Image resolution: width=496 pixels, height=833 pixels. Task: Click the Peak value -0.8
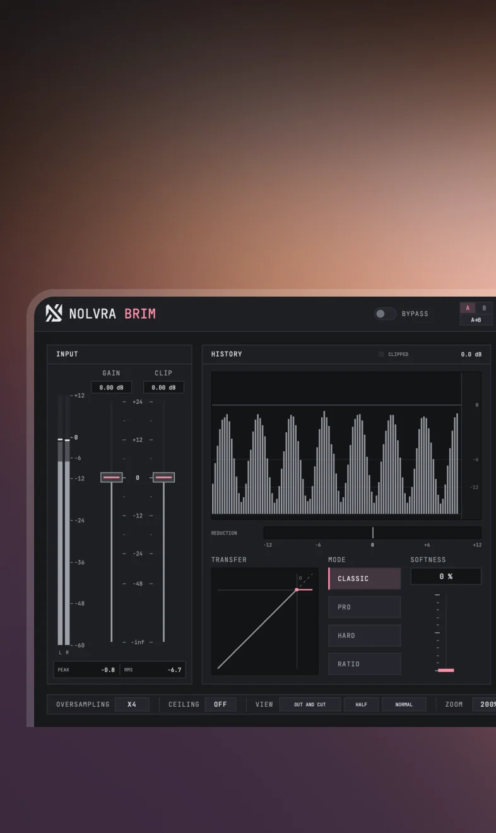pyautogui.click(x=108, y=670)
